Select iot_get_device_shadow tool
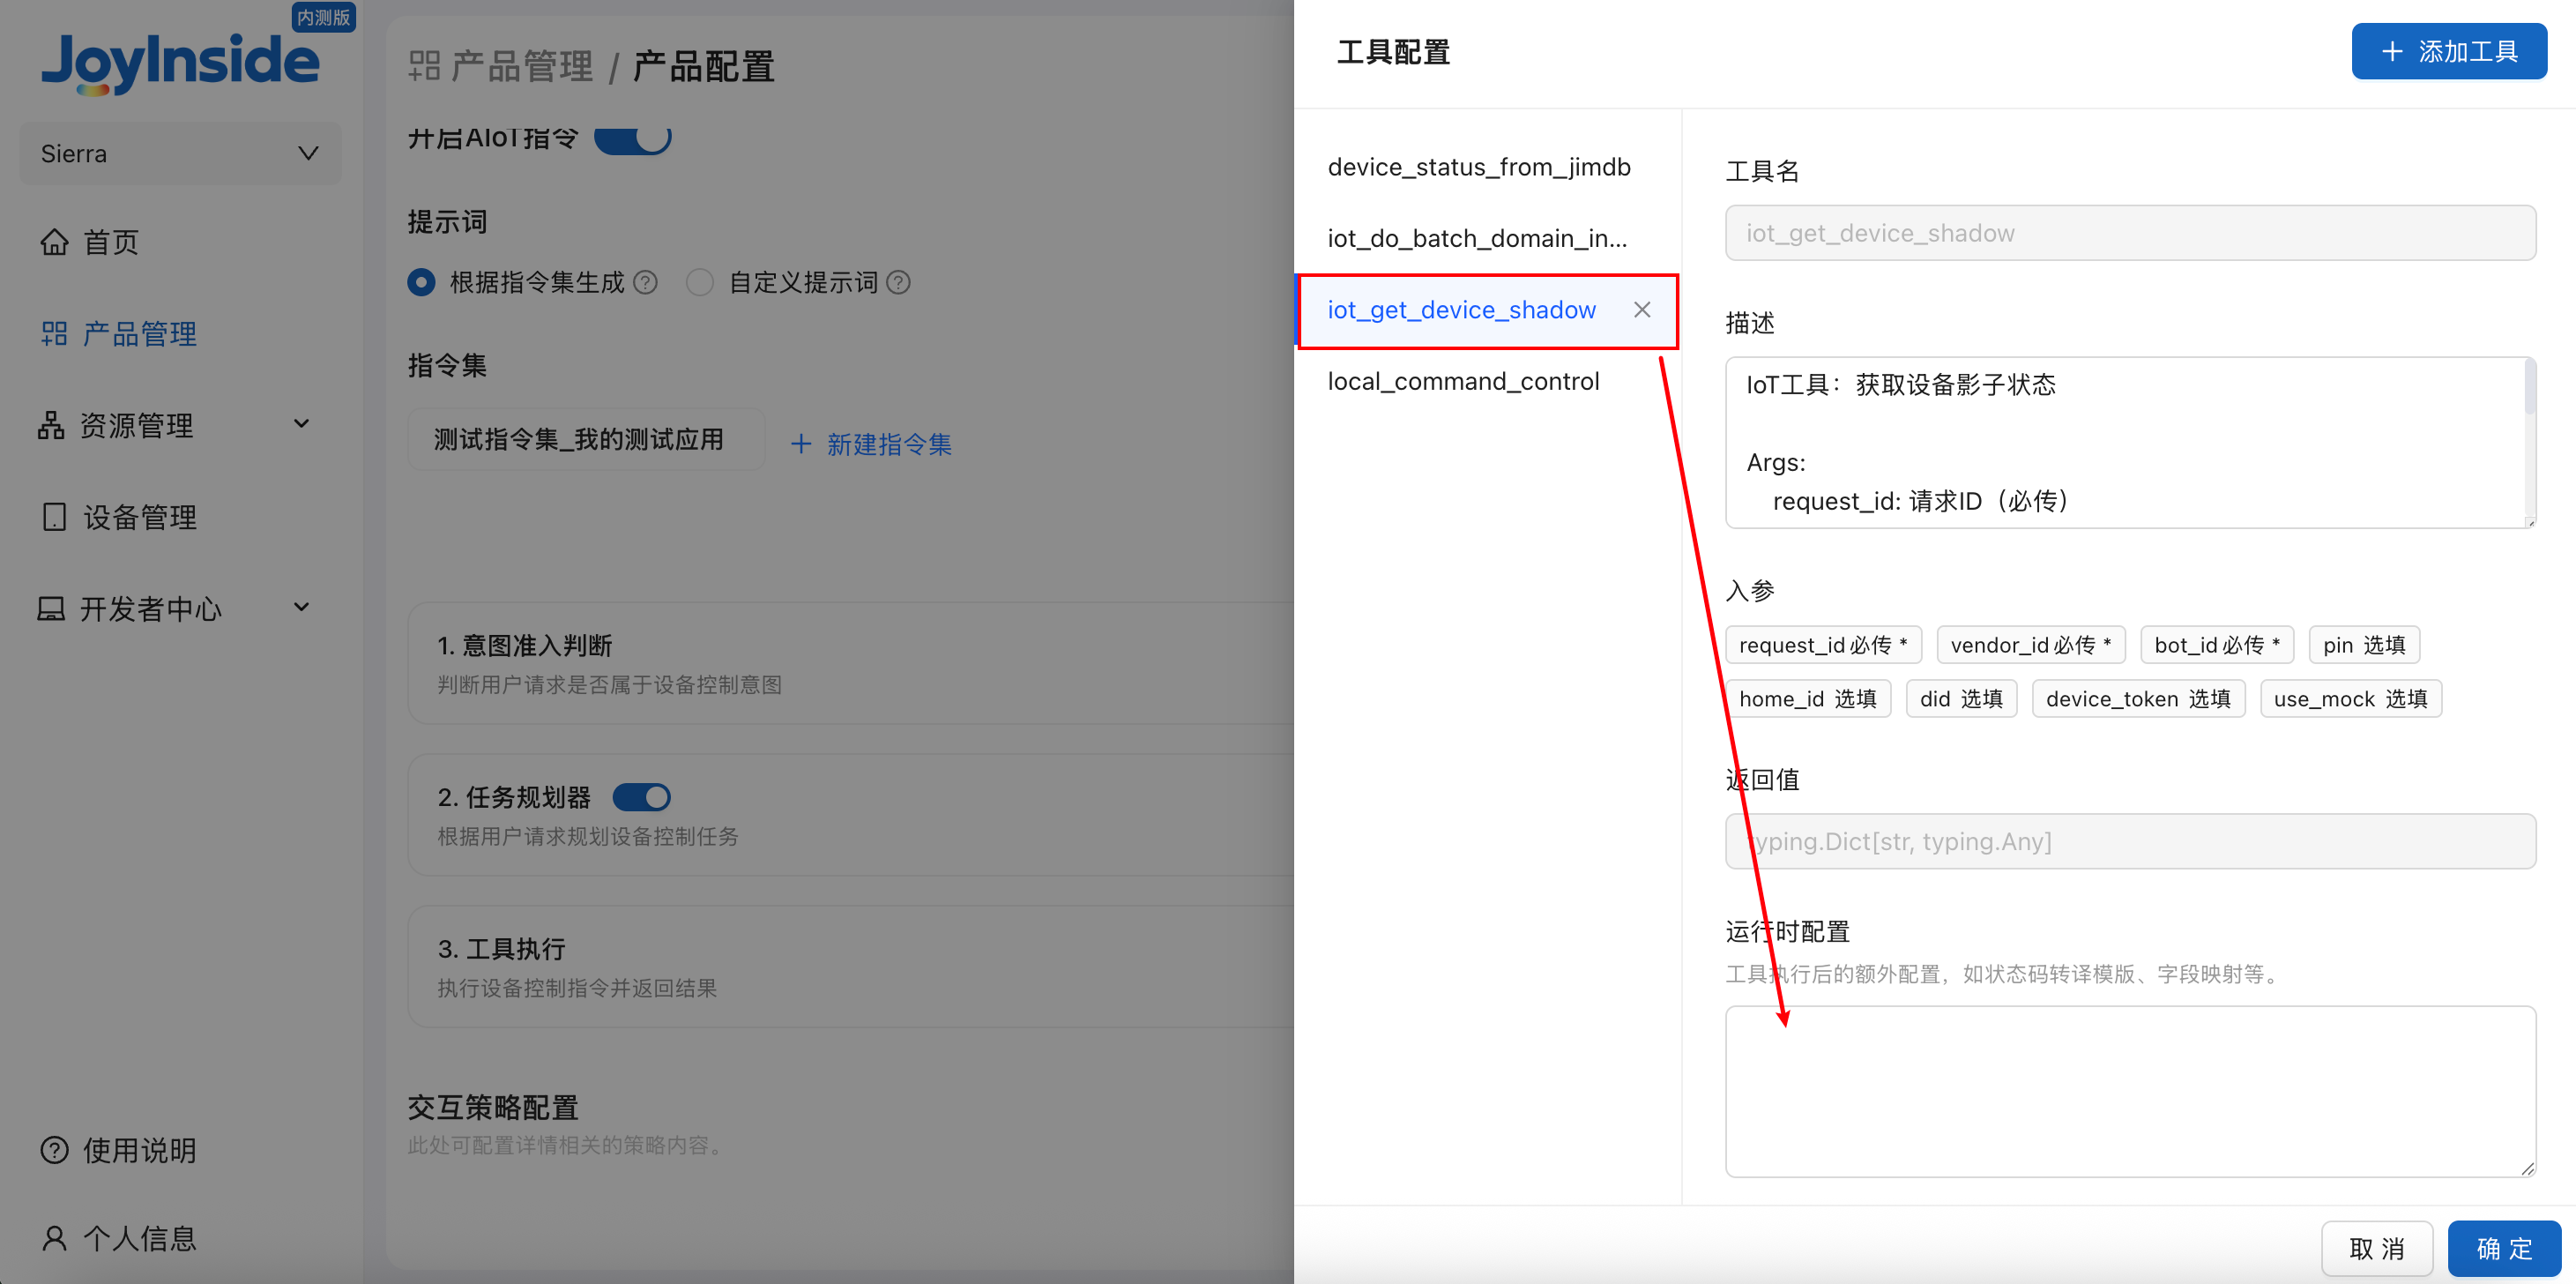2576x1284 pixels. (1461, 310)
